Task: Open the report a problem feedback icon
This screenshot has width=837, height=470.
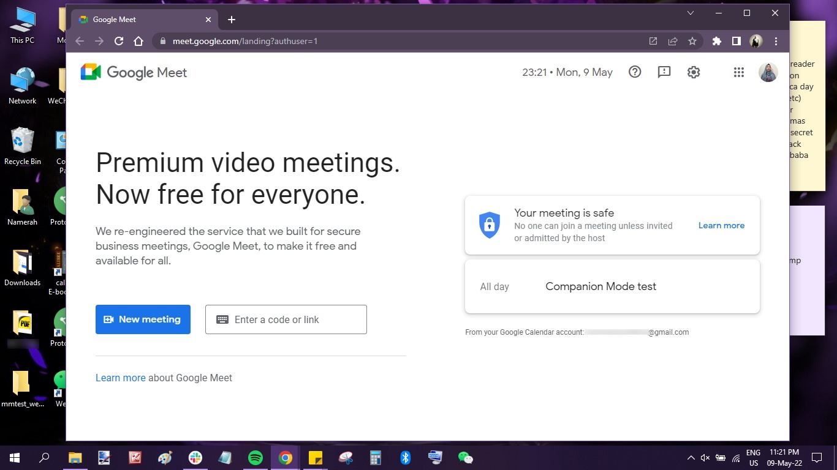Action: pos(664,72)
